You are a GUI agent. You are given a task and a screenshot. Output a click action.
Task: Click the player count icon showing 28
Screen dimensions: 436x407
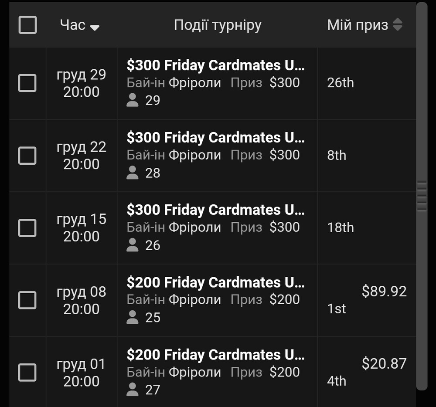[x=133, y=173]
